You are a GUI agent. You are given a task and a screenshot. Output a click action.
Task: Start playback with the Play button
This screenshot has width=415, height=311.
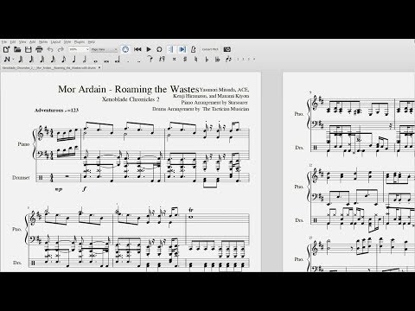click(149, 49)
